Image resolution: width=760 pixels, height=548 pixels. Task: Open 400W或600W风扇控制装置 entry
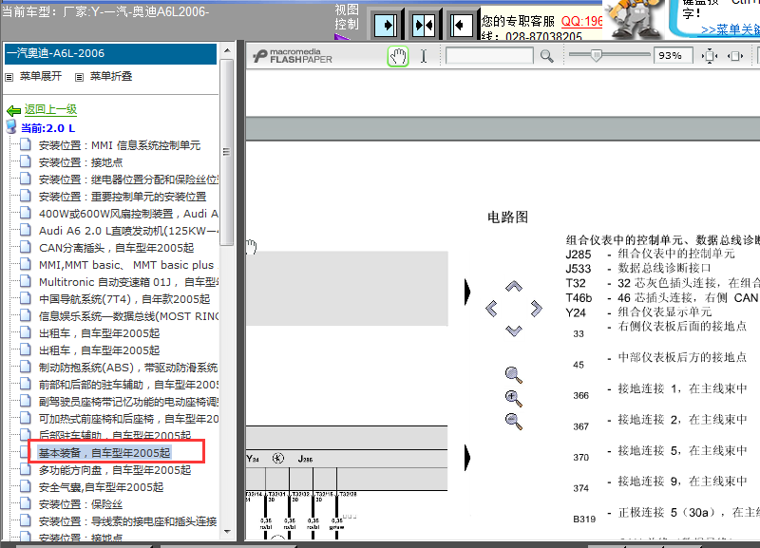pos(128,214)
